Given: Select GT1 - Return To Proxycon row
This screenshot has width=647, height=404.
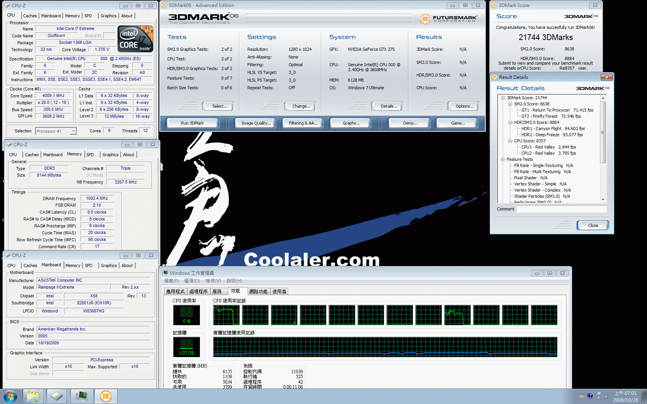Looking at the screenshot, I should 557,110.
